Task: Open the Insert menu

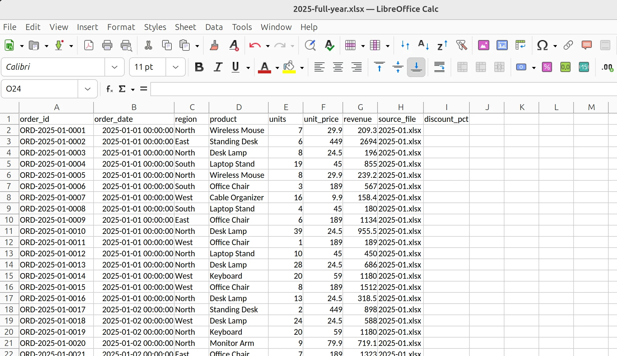Action: pyautogui.click(x=87, y=27)
